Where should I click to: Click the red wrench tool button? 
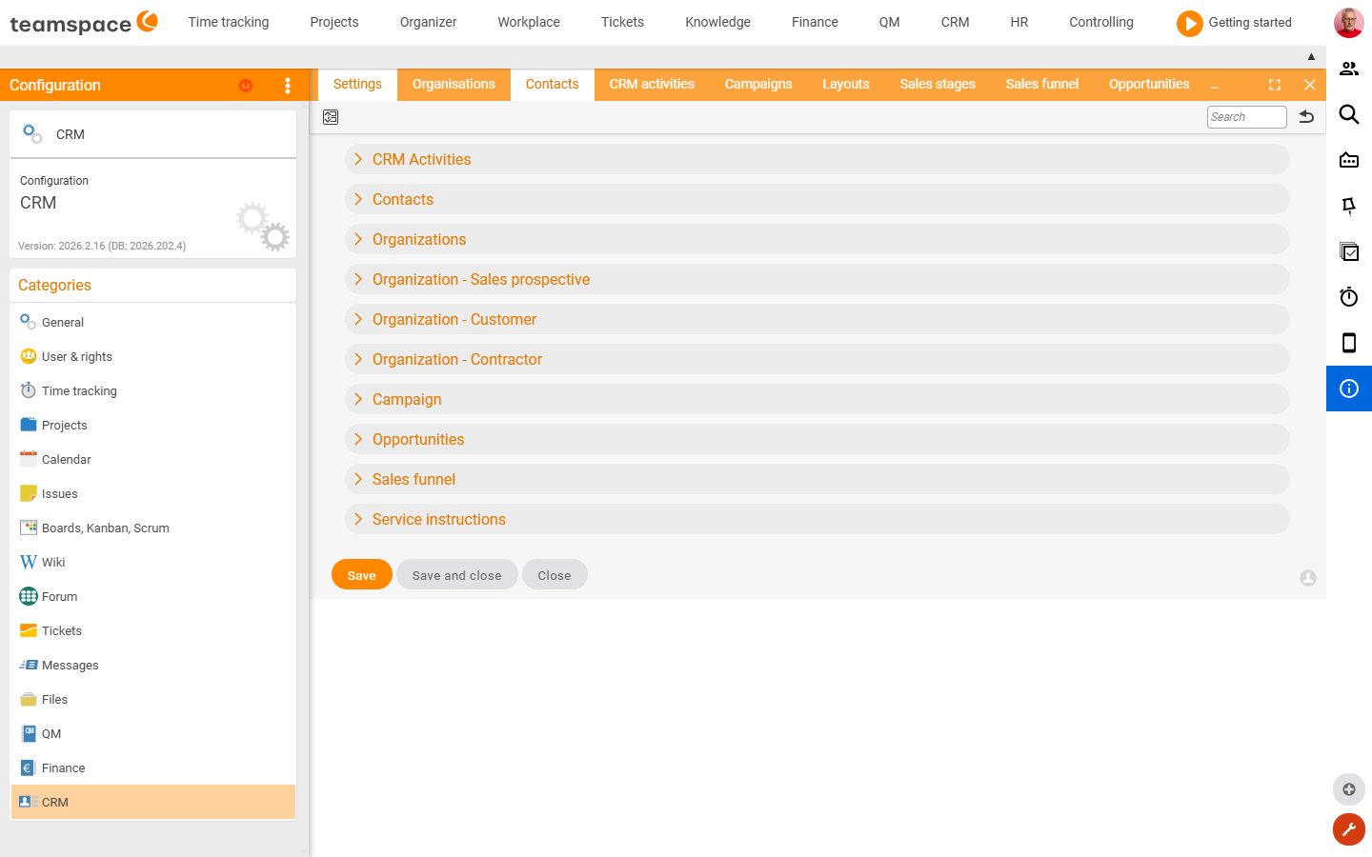pyautogui.click(x=1349, y=829)
